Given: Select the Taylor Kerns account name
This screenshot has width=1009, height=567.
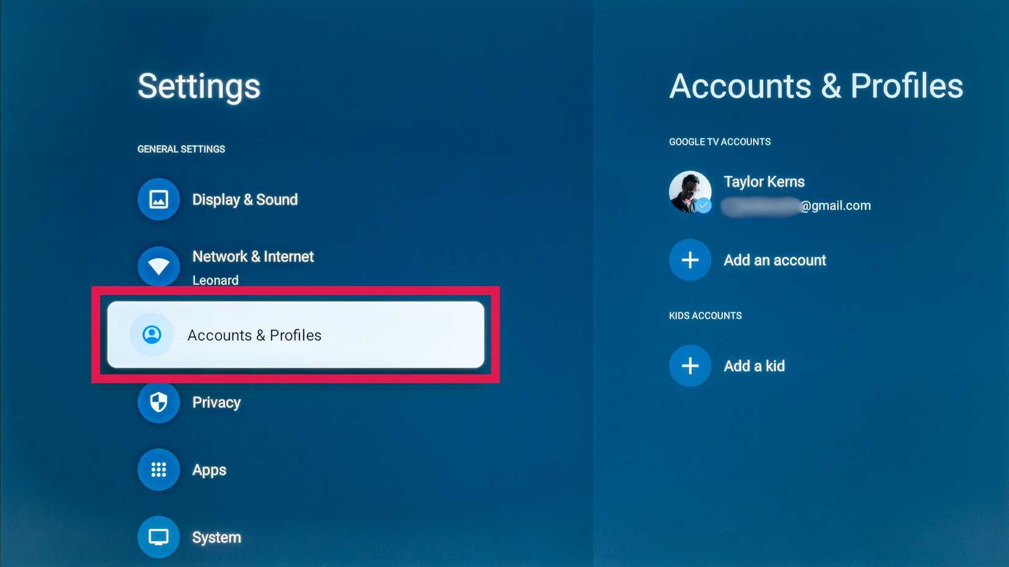Looking at the screenshot, I should pos(764,182).
